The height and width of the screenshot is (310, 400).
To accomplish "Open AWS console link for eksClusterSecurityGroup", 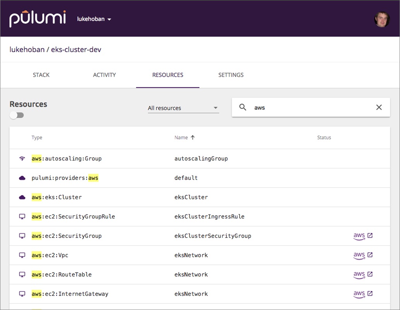I will tap(363, 236).
